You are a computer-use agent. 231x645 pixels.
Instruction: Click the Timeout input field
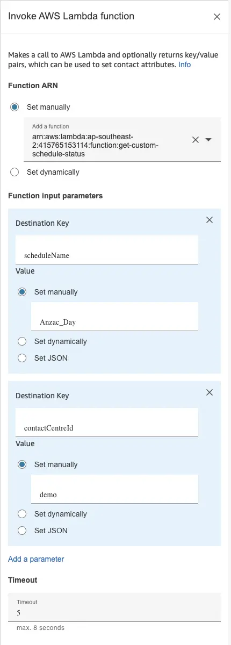pyautogui.click(x=114, y=607)
